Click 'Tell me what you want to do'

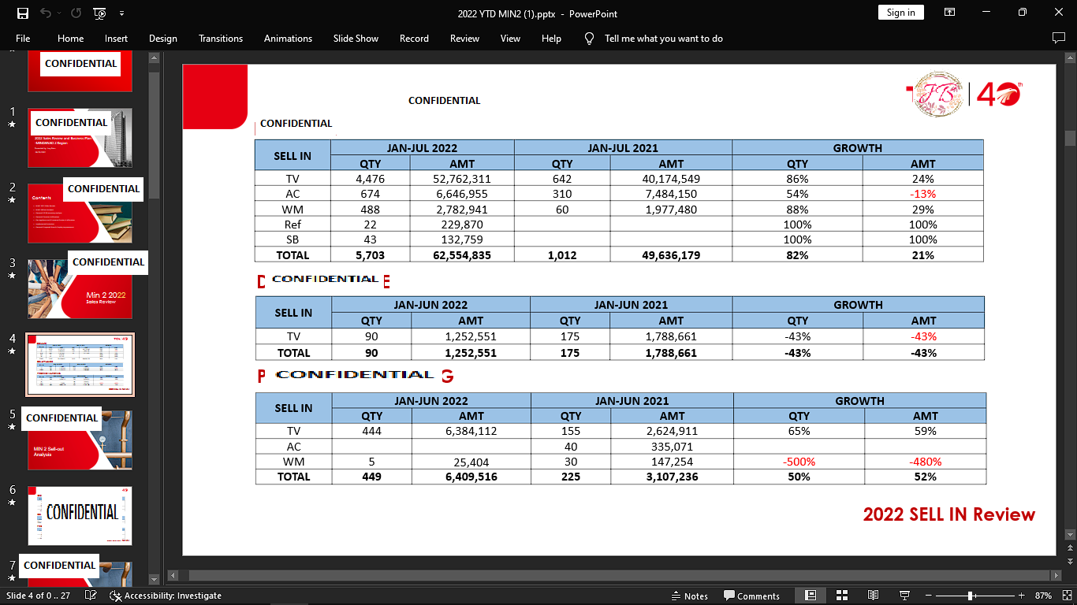[x=663, y=38]
